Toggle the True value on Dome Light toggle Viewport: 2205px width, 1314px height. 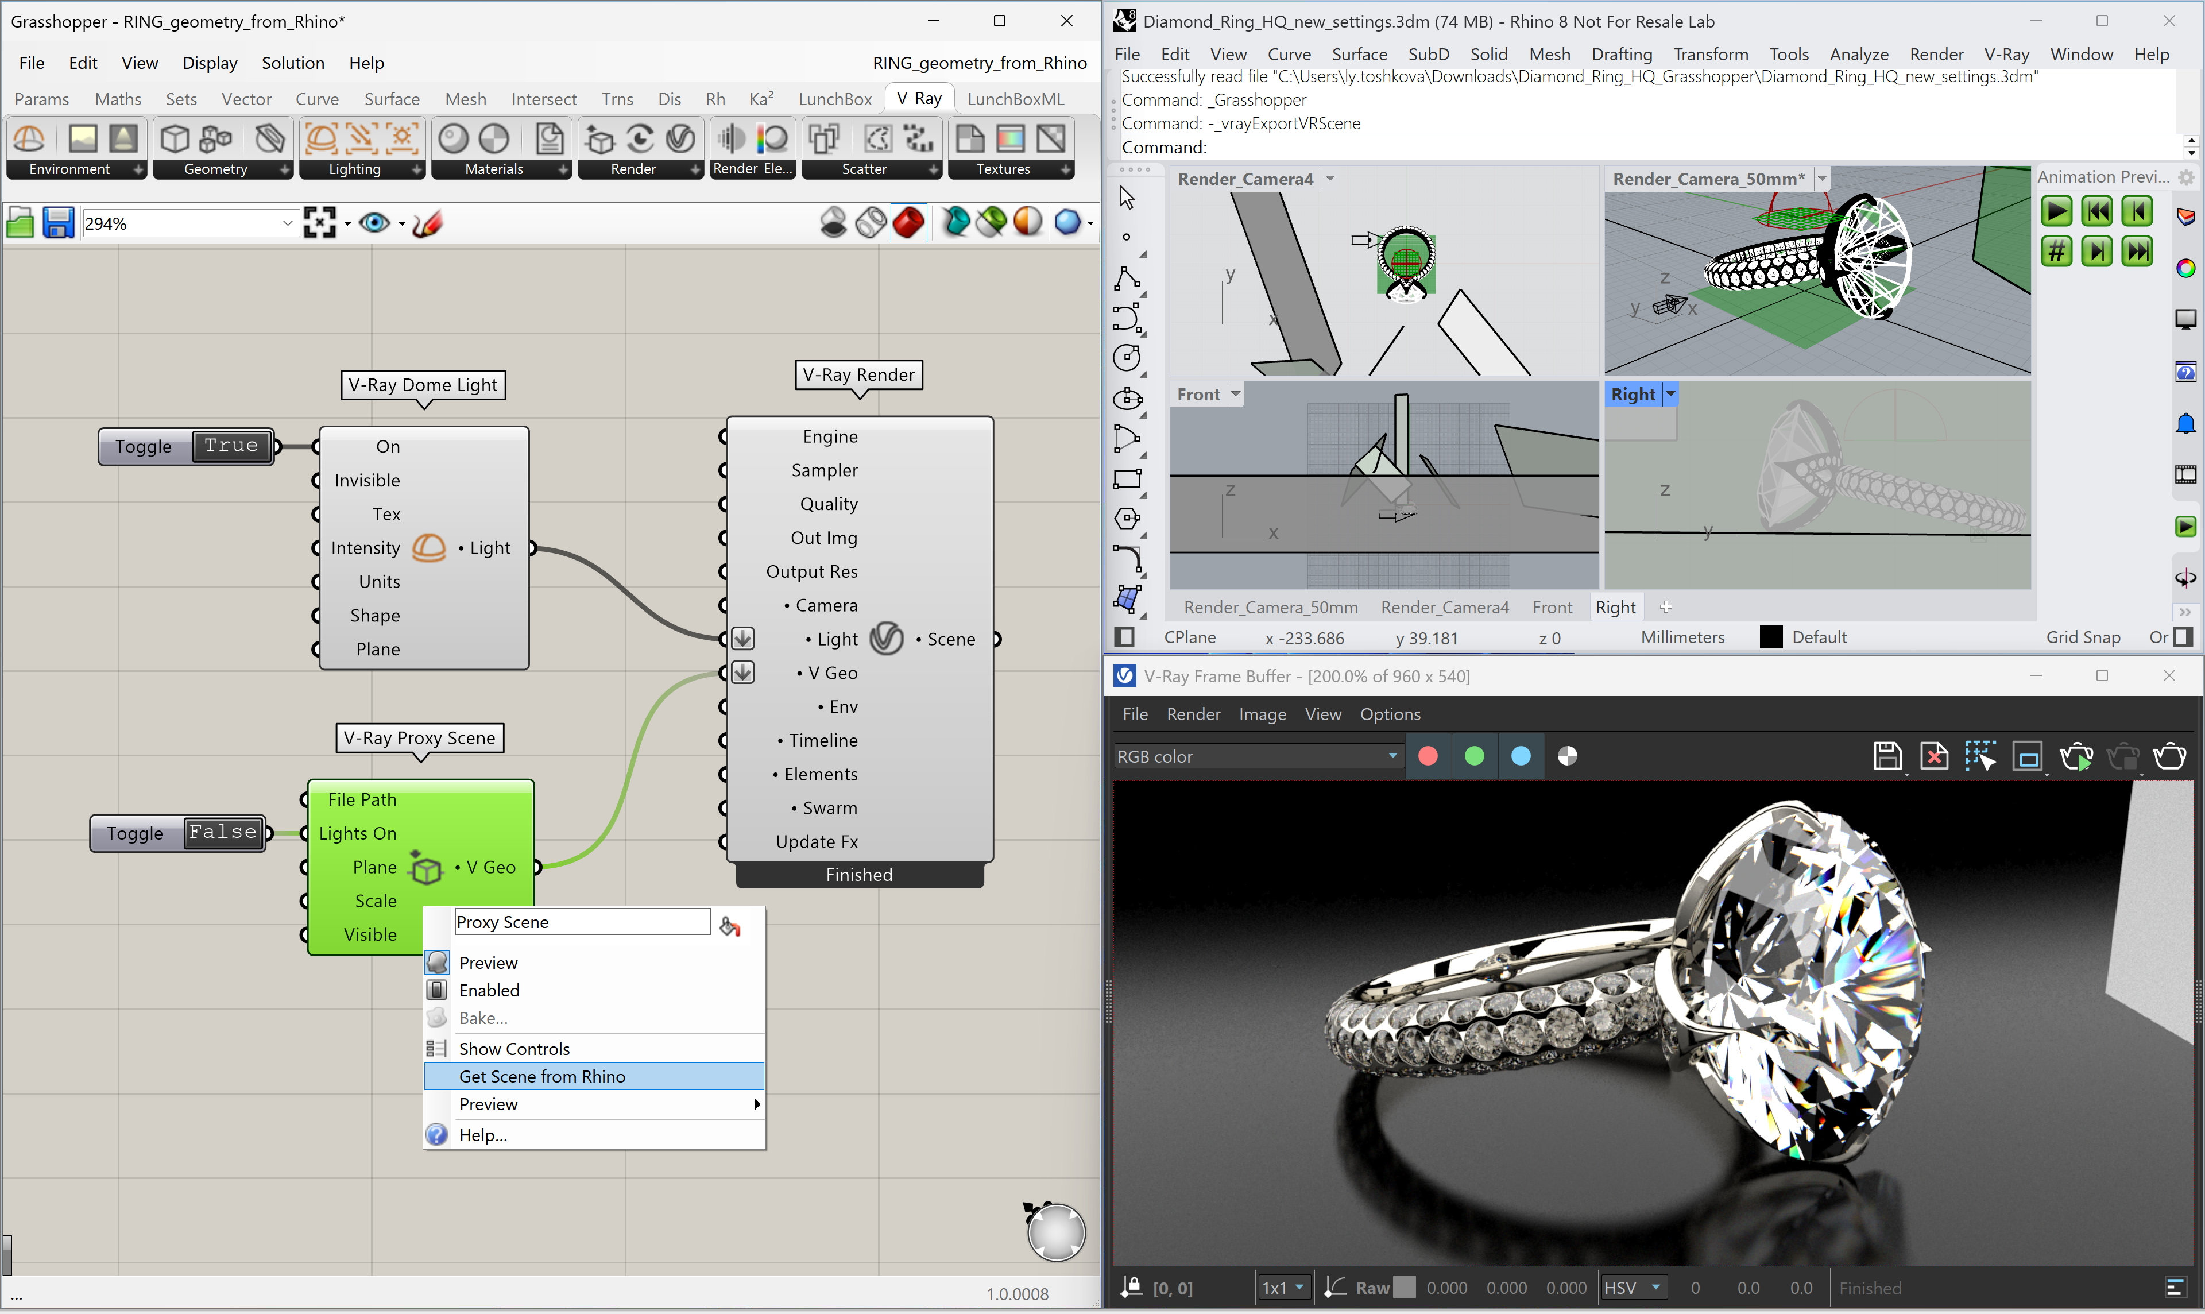pos(231,446)
